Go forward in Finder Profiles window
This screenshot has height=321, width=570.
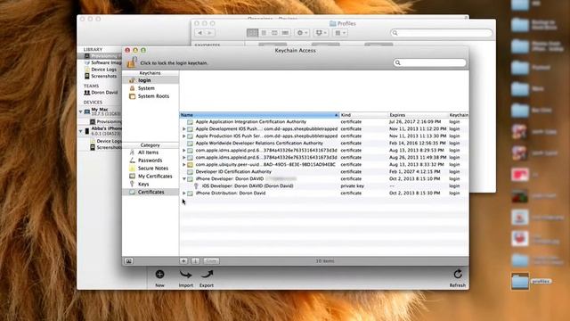210,33
